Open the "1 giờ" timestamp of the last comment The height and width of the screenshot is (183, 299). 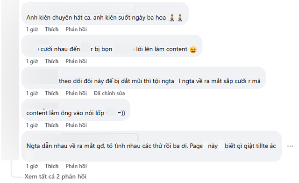click(x=32, y=166)
